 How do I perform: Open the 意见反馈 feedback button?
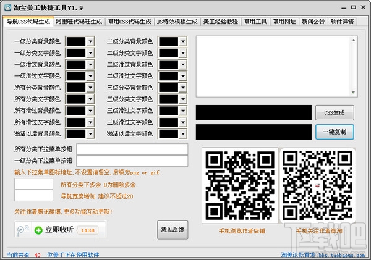click(x=173, y=230)
